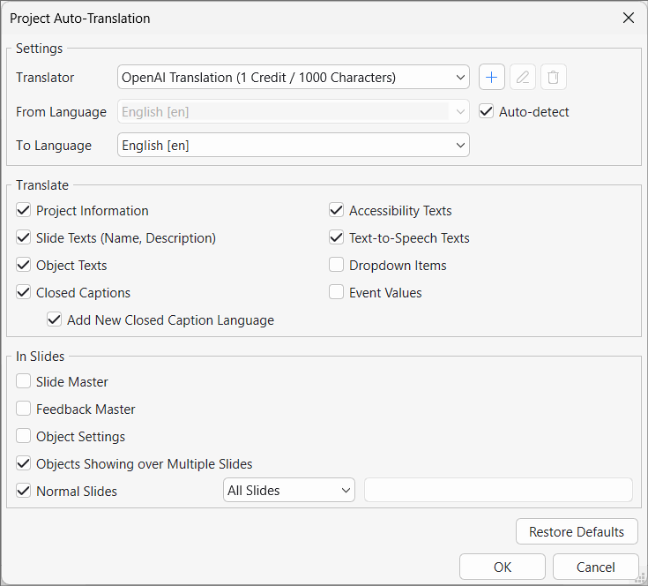Click the Cancel button
The width and height of the screenshot is (648, 586).
tap(596, 567)
